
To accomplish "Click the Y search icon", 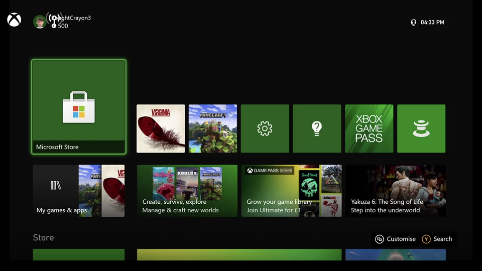I will (426, 239).
